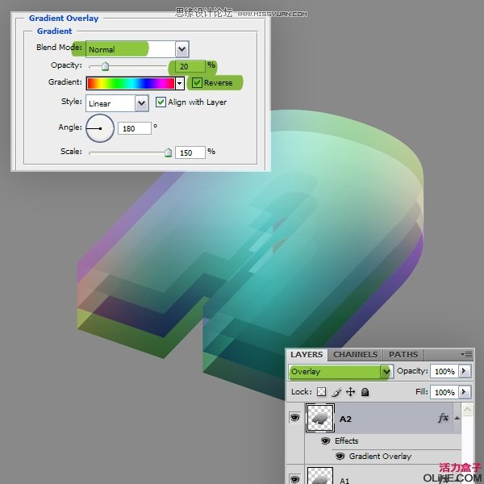Uncheck the Reverse checkbox
The height and width of the screenshot is (484, 484).
[197, 83]
